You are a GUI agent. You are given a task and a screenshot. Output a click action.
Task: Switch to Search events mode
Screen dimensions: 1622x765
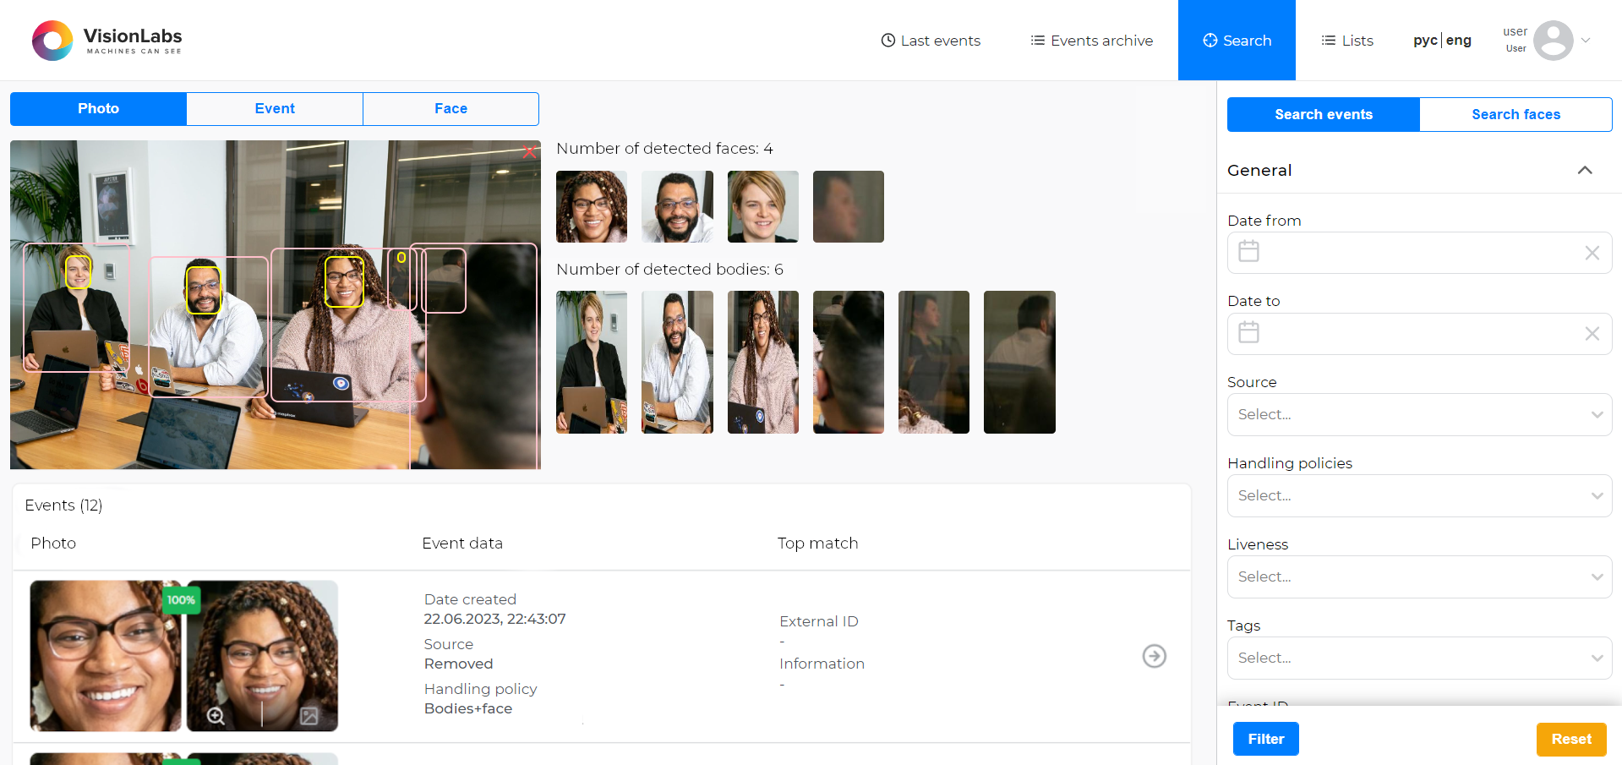1323,114
